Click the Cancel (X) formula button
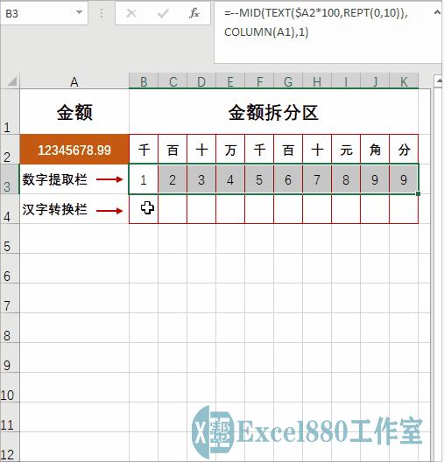The width and height of the screenshot is (444, 462). pos(131,13)
